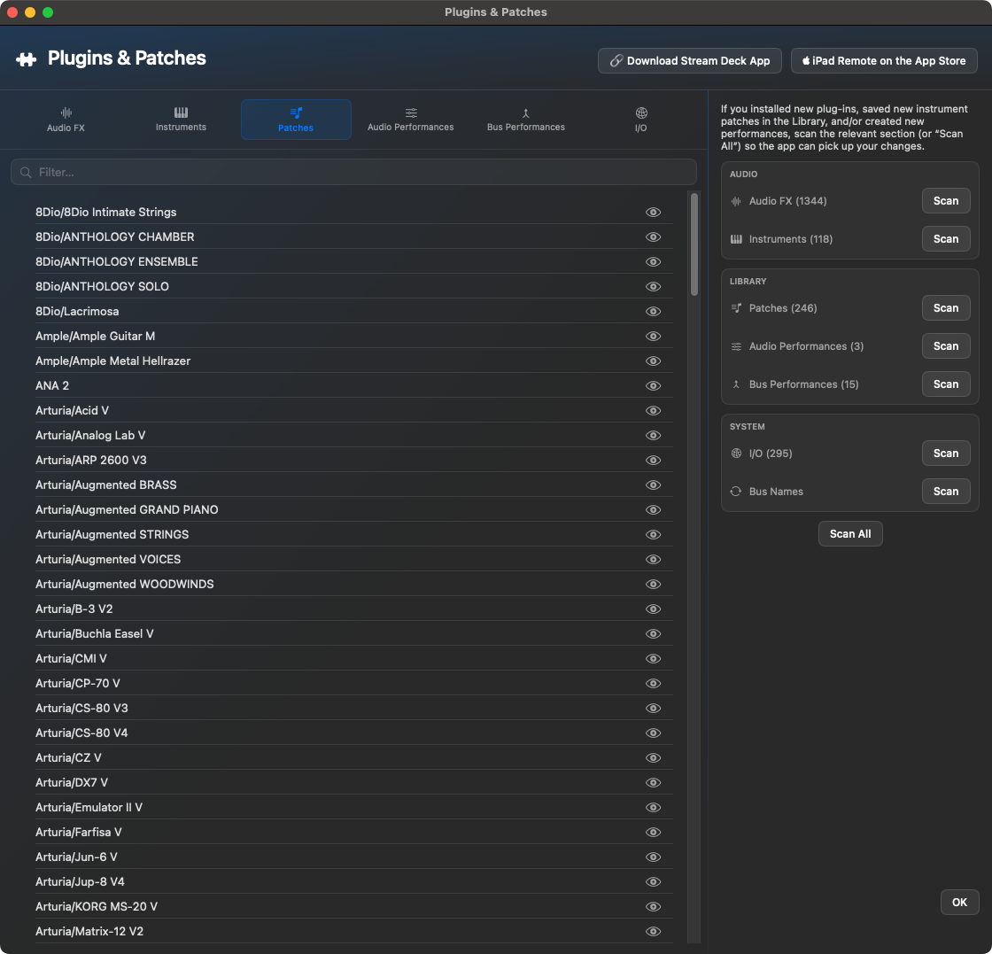
Task: Hide Arturia/Buchla Easel V patch
Action: coord(653,634)
